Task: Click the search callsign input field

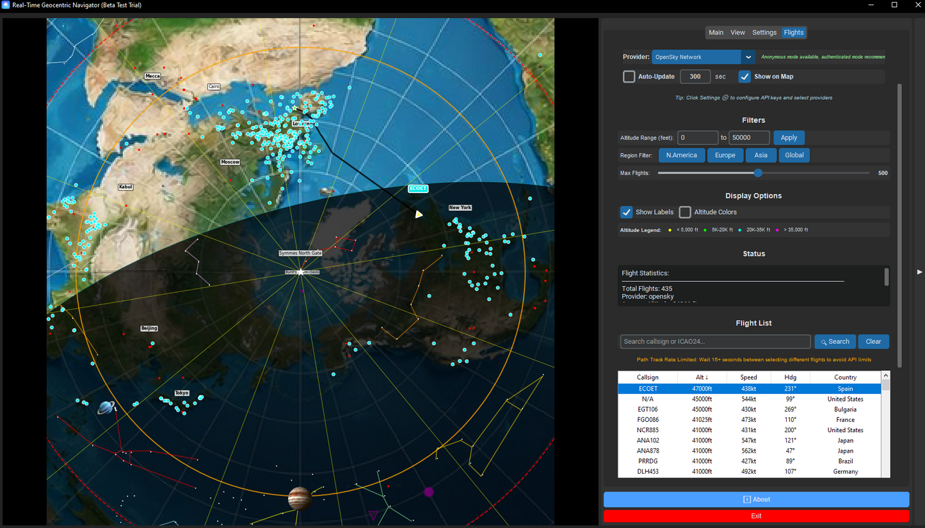Action: [x=714, y=341]
